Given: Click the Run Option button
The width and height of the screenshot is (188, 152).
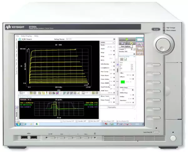Looking at the screenshot, I should 126,47.
